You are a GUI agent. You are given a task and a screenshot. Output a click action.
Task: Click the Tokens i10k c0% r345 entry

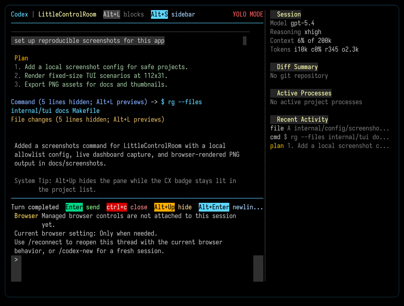tap(314, 49)
